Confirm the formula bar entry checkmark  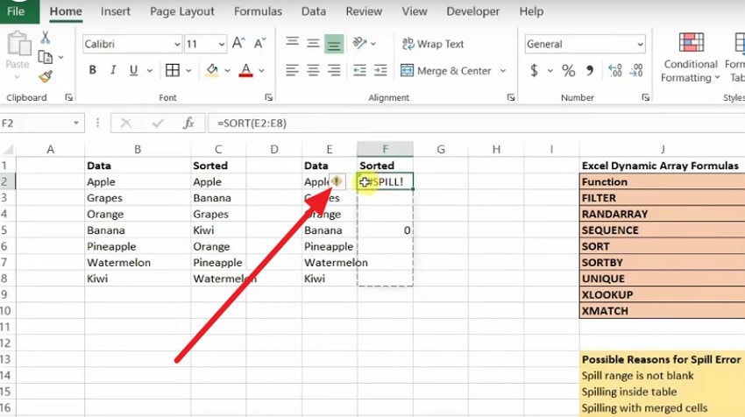(158, 124)
